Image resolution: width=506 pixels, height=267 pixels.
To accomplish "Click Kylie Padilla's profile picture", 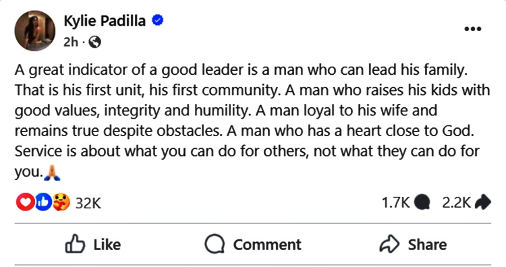I will click(35, 30).
